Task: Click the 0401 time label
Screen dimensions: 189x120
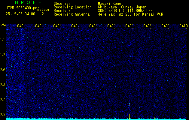Action: point(21,26)
